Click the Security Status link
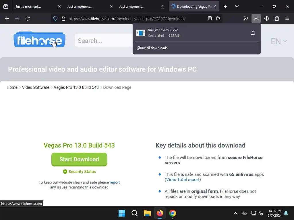Viewport: 294px width, 220px height. pos(80,172)
